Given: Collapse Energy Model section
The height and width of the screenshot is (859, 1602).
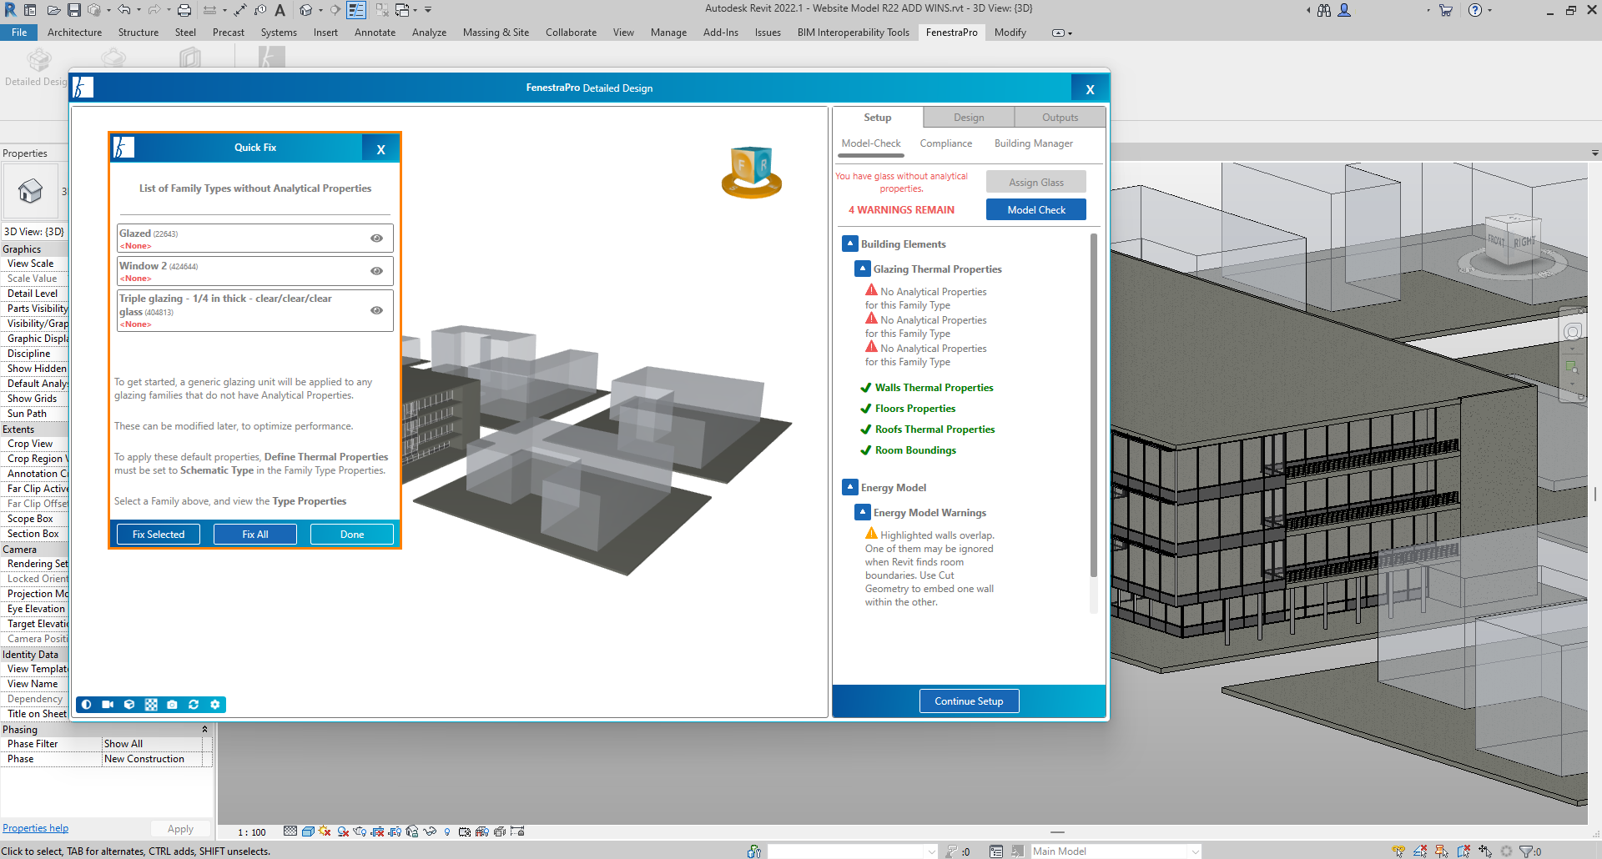Looking at the screenshot, I should click(850, 487).
